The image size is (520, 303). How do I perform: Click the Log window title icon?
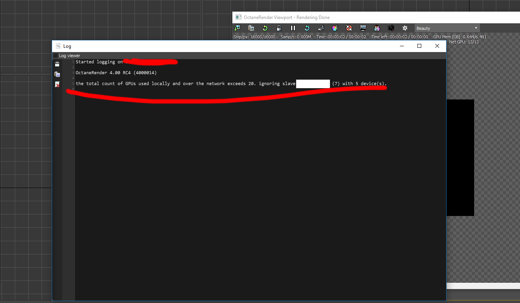(58, 46)
